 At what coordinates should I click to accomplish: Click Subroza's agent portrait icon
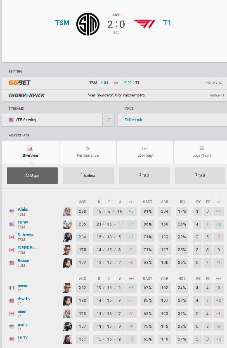[x=68, y=237]
